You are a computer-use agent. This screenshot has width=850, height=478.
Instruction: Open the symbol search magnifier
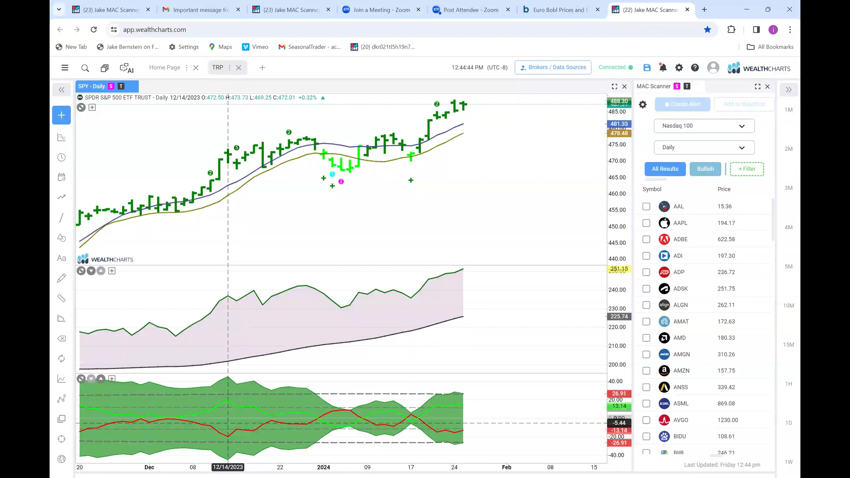(85, 68)
